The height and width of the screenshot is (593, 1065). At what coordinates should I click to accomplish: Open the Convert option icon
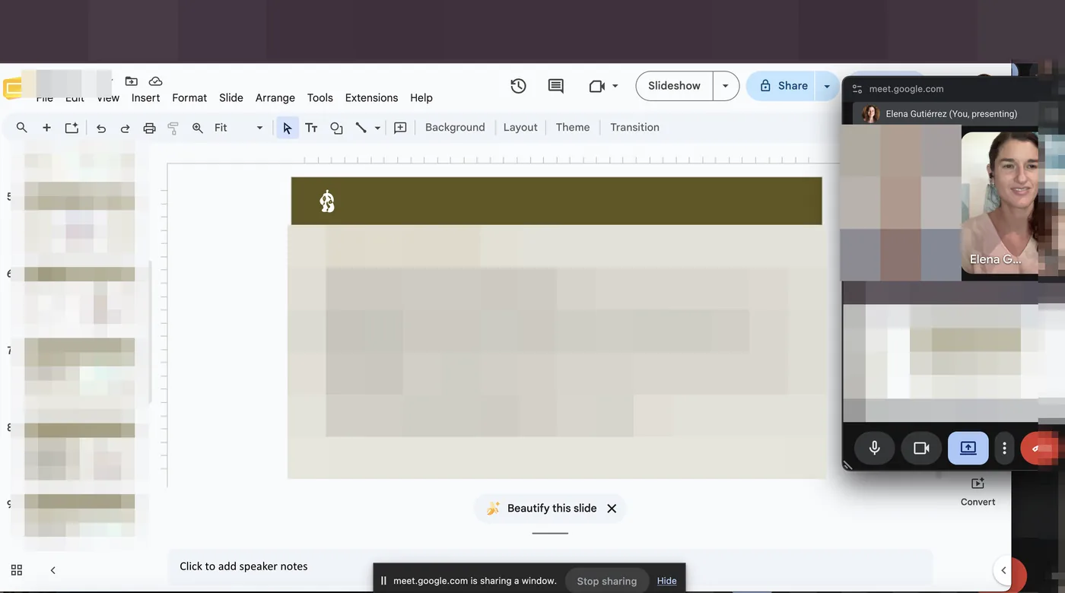coord(978,483)
